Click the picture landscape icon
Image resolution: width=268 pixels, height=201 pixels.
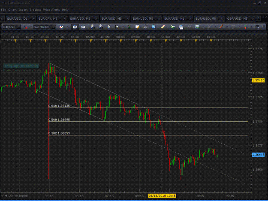tap(173, 27)
